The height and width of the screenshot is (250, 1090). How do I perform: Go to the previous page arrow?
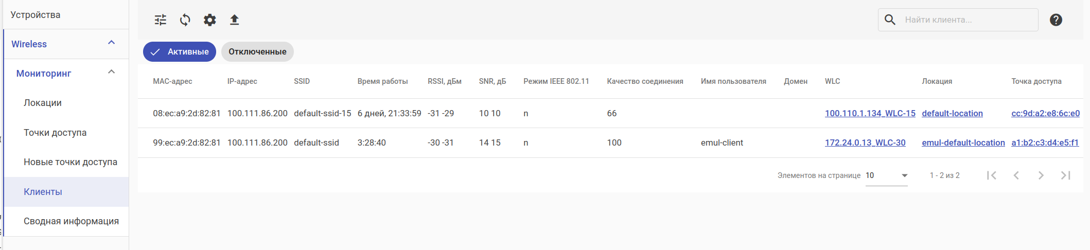click(1016, 175)
